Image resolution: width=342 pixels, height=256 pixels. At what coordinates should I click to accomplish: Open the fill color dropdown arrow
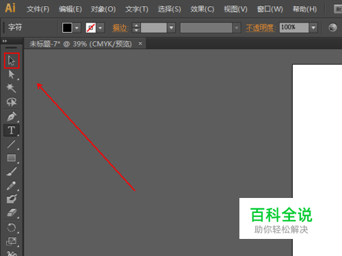pos(77,28)
